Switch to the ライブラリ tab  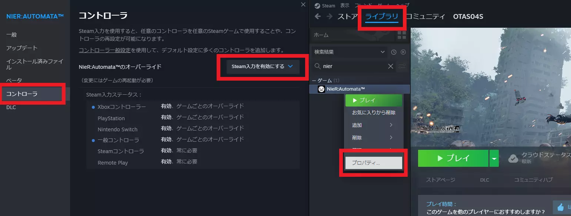382,16
